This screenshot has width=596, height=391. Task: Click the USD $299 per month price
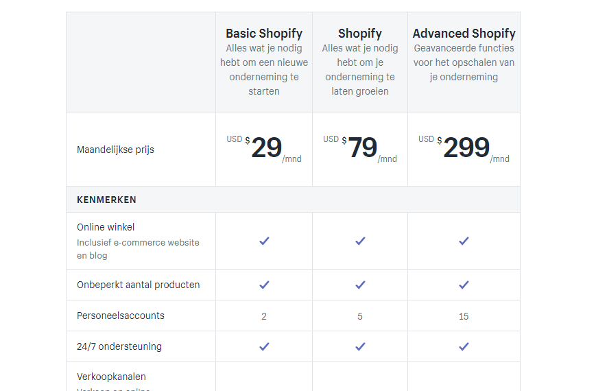pyautogui.click(x=464, y=148)
